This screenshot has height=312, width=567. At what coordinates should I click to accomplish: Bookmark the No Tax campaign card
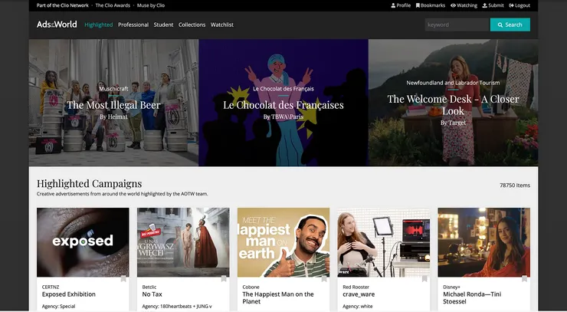click(224, 279)
